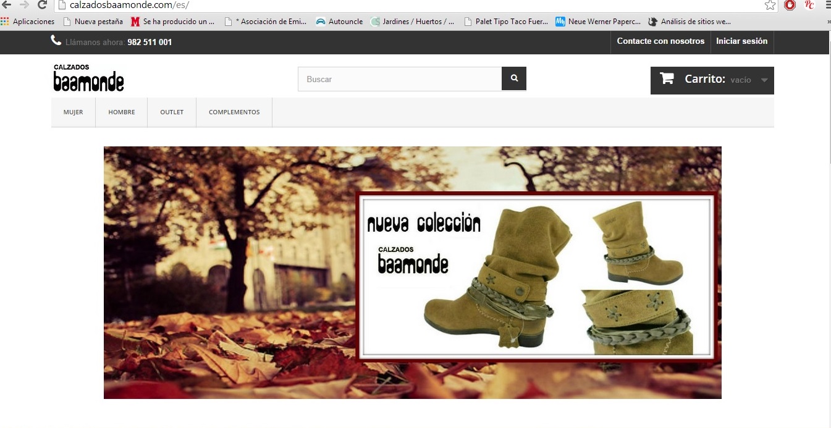Click phone number 982 511 001
The height and width of the screenshot is (428, 831).
pos(150,42)
